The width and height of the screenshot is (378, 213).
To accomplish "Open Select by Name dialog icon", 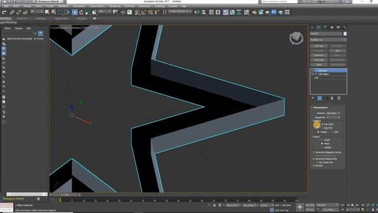I will pyautogui.click(x=54, y=12).
